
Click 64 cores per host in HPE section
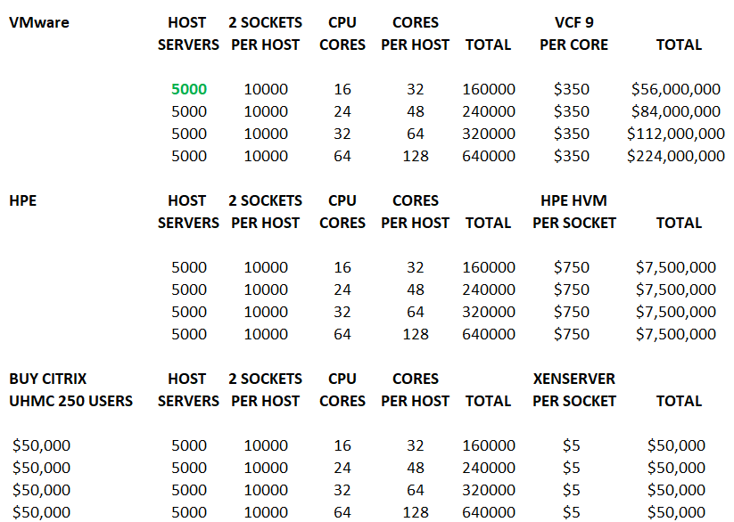(x=416, y=312)
